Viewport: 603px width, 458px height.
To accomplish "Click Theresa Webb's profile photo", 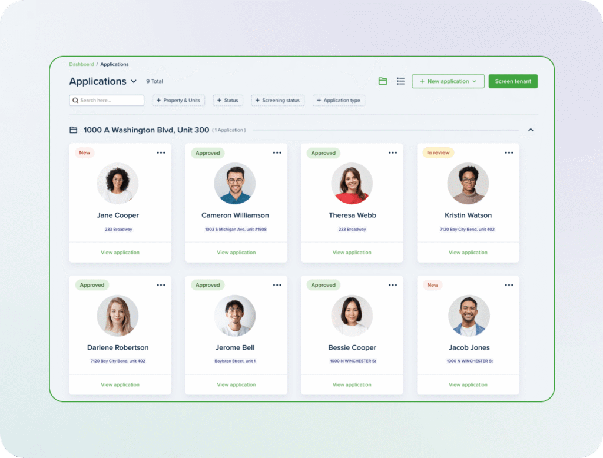I will (352, 184).
